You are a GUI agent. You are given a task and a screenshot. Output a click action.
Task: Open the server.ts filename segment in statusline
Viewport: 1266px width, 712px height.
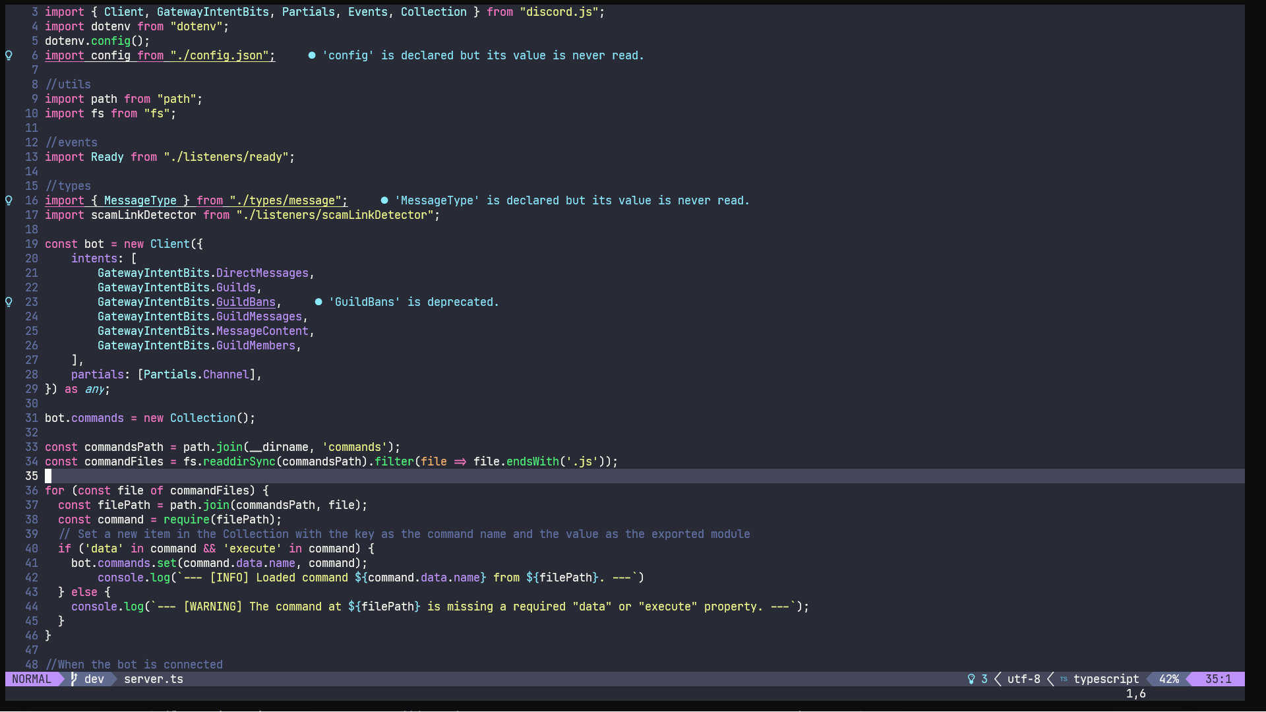coord(153,679)
